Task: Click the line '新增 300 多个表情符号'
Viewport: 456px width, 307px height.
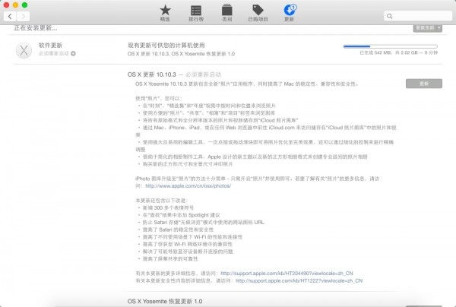Action: tap(168, 207)
